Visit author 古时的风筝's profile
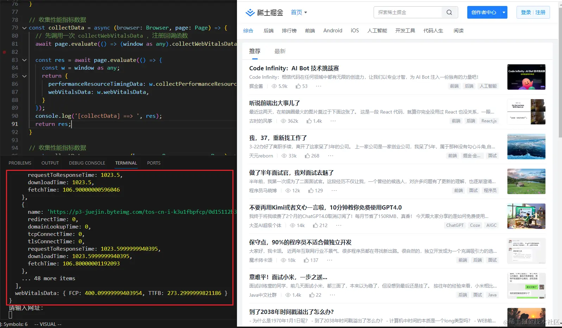This screenshot has width=562, height=328. click(x=261, y=121)
